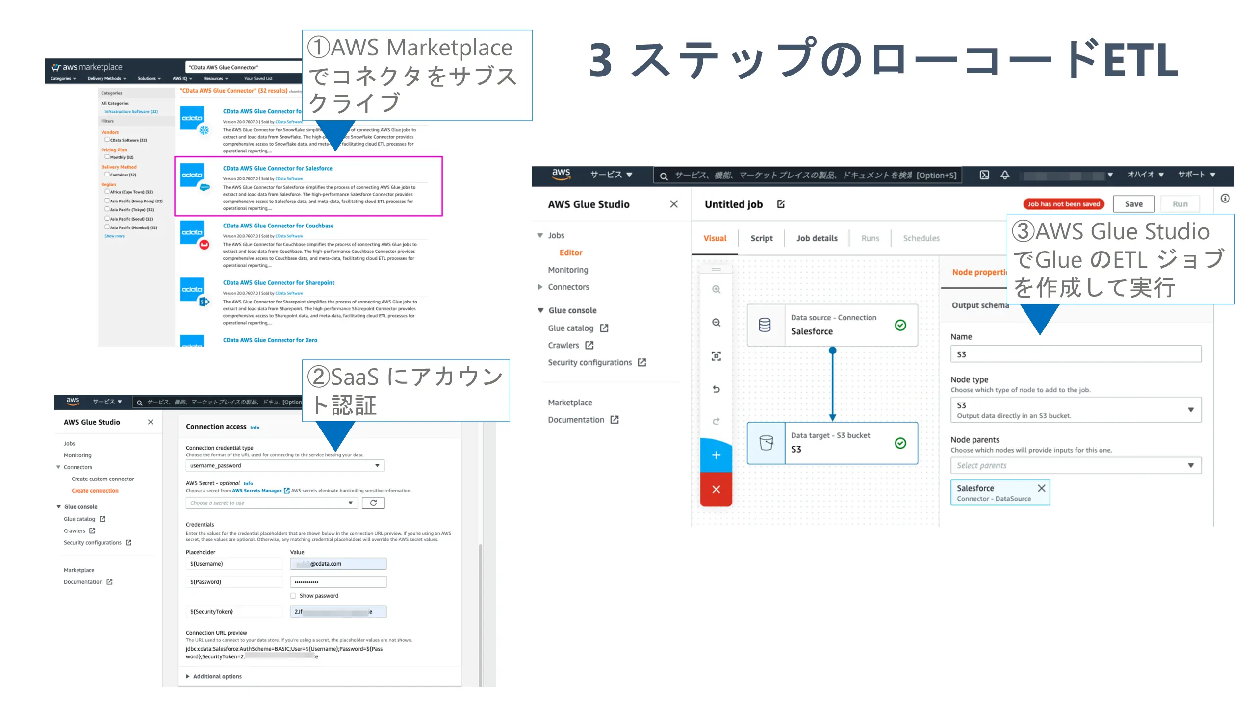Click the red remove node X button

tap(716, 489)
